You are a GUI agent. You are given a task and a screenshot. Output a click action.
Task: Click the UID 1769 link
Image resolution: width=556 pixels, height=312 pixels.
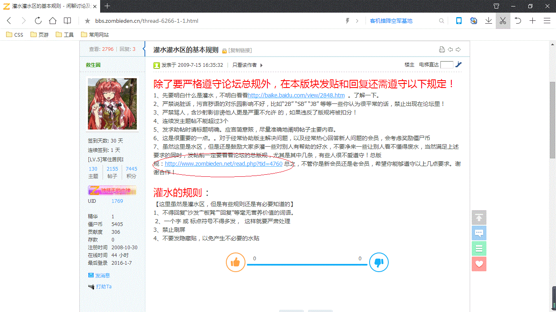(x=117, y=201)
